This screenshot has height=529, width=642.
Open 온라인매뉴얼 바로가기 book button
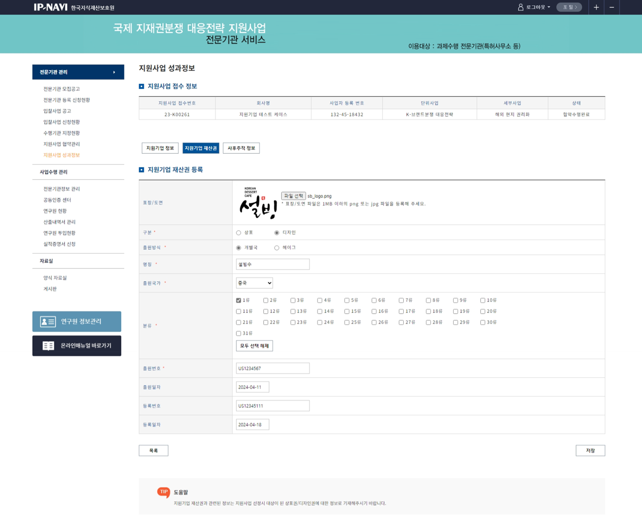click(77, 346)
